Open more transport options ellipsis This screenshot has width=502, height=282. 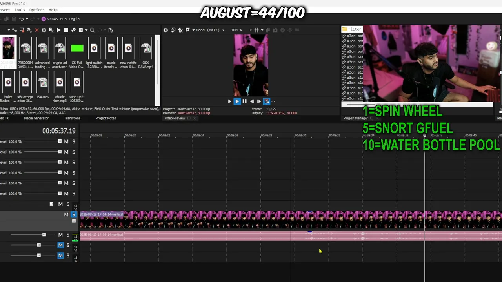pos(273,101)
